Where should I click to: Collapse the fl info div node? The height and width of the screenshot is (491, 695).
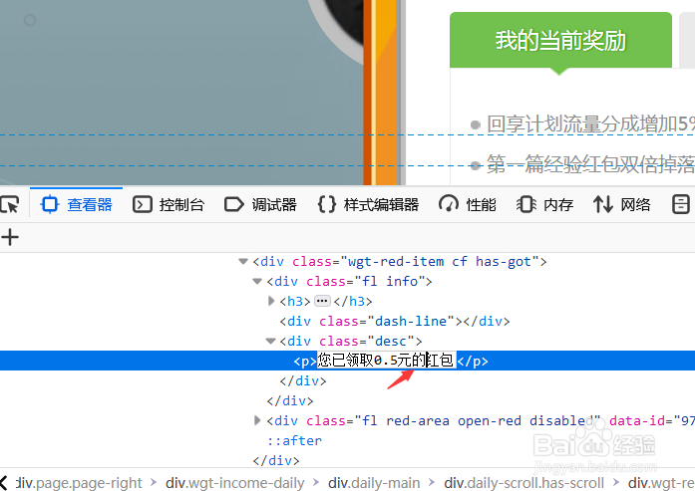(x=256, y=281)
